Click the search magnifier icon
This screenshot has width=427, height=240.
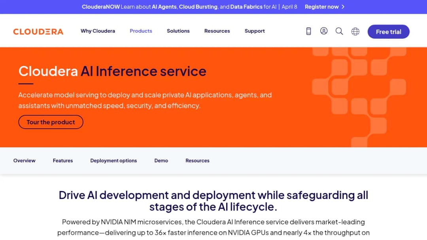click(x=339, y=31)
